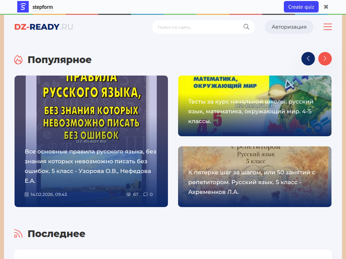Click the RSS icon beside Последнее heading
This screenshot has height=259, width=346.
pos(19,233)
